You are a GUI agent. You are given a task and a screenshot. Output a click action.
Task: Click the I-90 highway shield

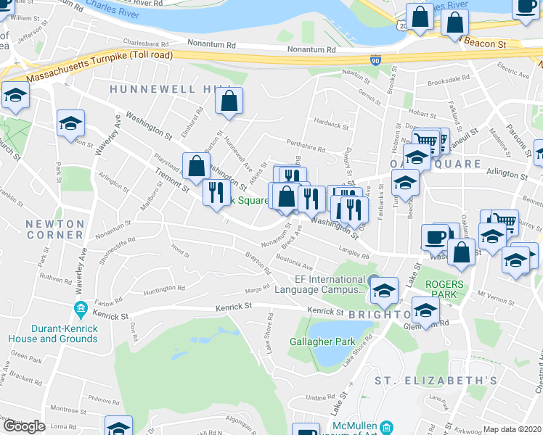(375, 60)
